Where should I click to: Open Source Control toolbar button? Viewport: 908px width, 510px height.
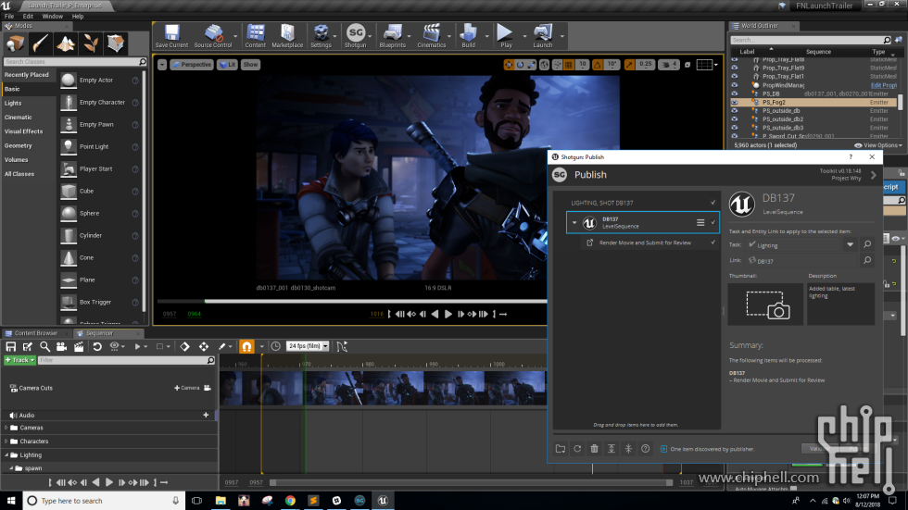click(x=212, y=36)
